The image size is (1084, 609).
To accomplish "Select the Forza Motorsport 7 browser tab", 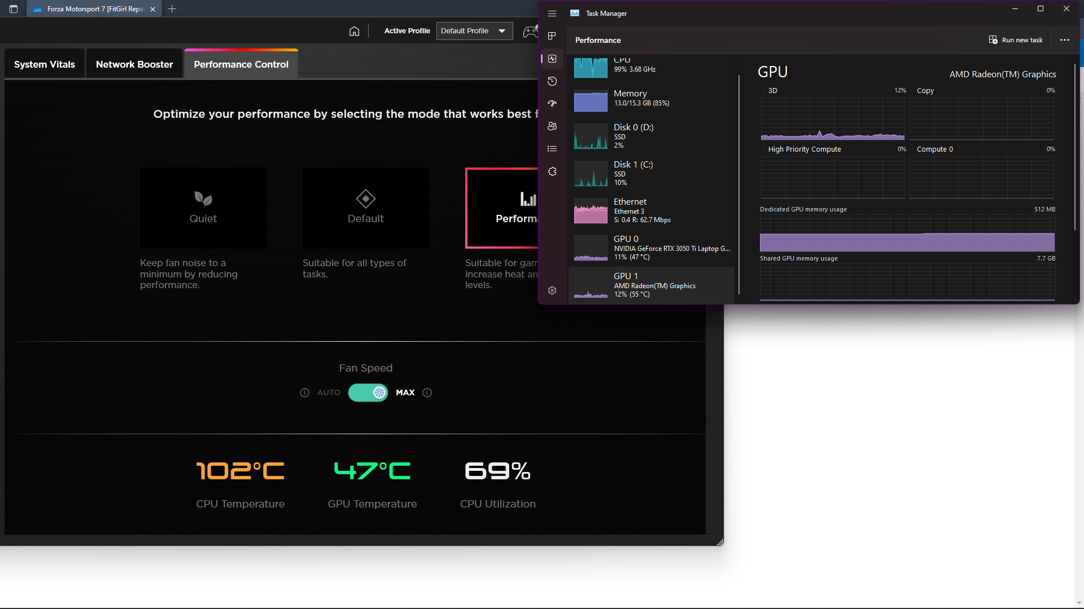I will (94, 9).
